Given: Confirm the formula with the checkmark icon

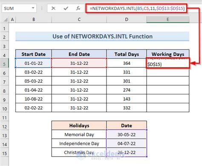Looking at the screenshot, I should [66, 9].
